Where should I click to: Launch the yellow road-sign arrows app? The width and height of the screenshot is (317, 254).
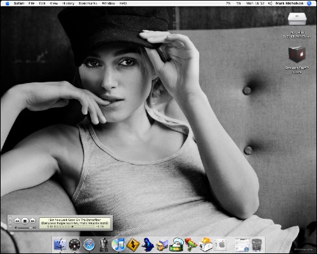click(x=133, y=244)
